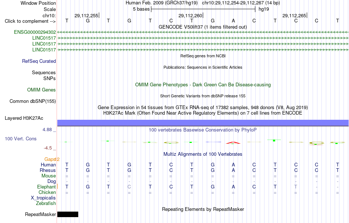The height and width of the screenshot is (223, 349).
Task: Click the 'Click to complement -->' label
Action: click(x=30, y=21)
